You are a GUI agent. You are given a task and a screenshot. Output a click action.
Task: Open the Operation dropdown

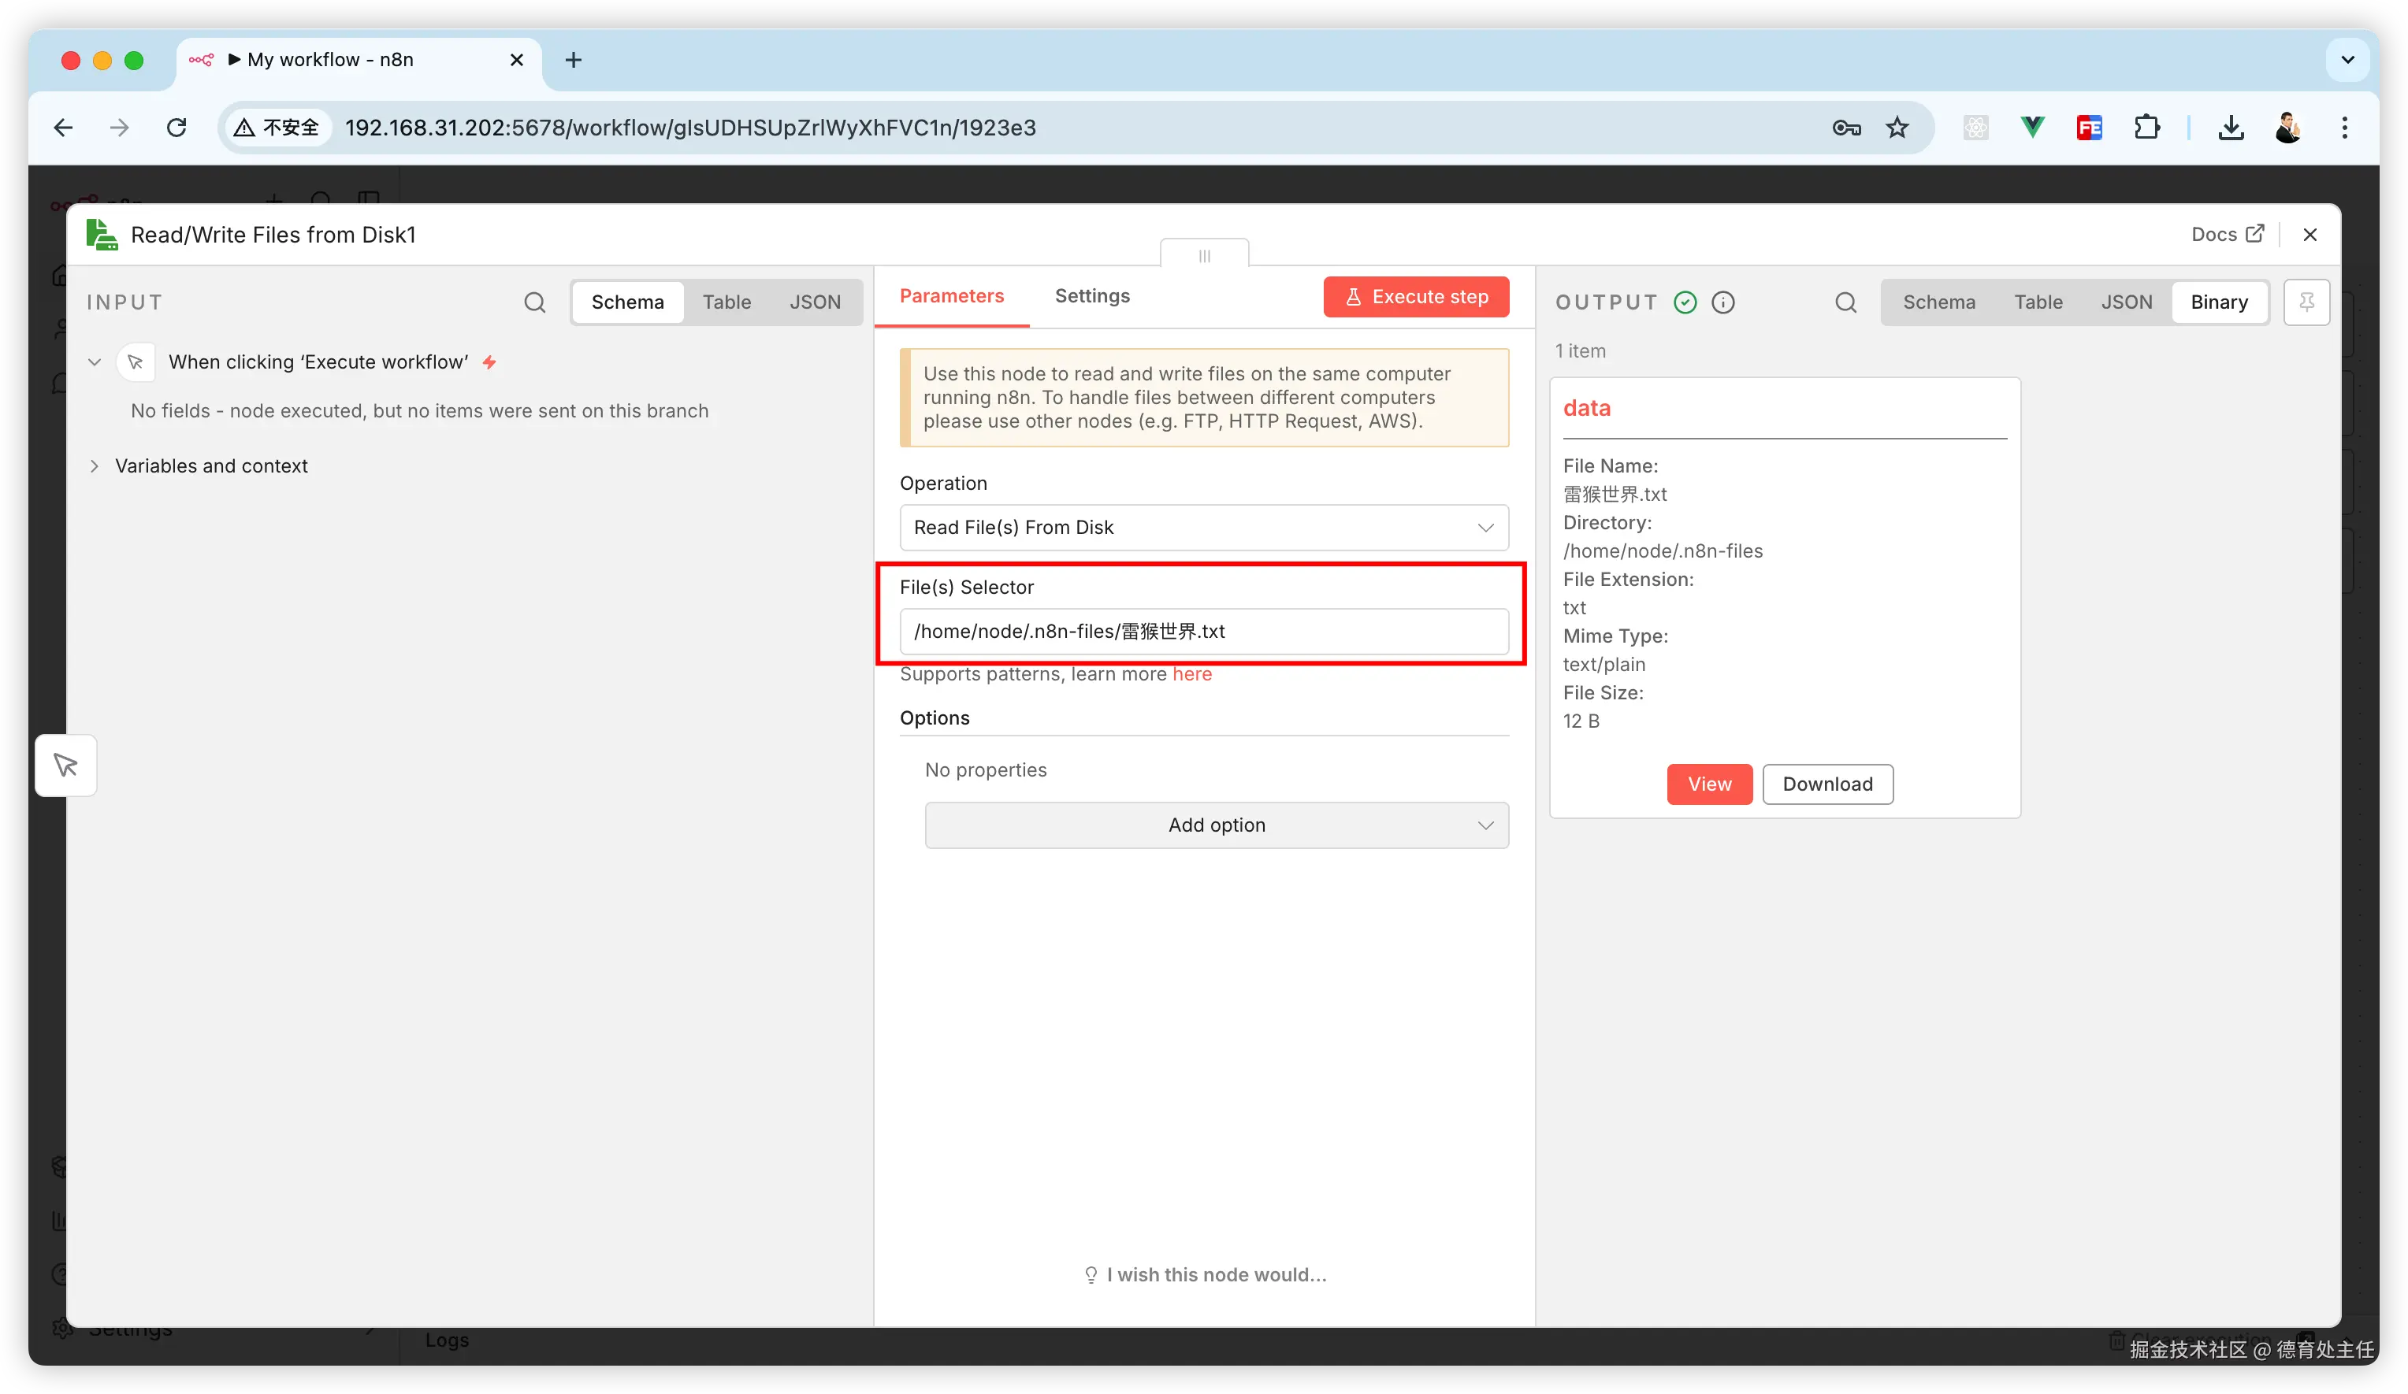click(1203, 527)
